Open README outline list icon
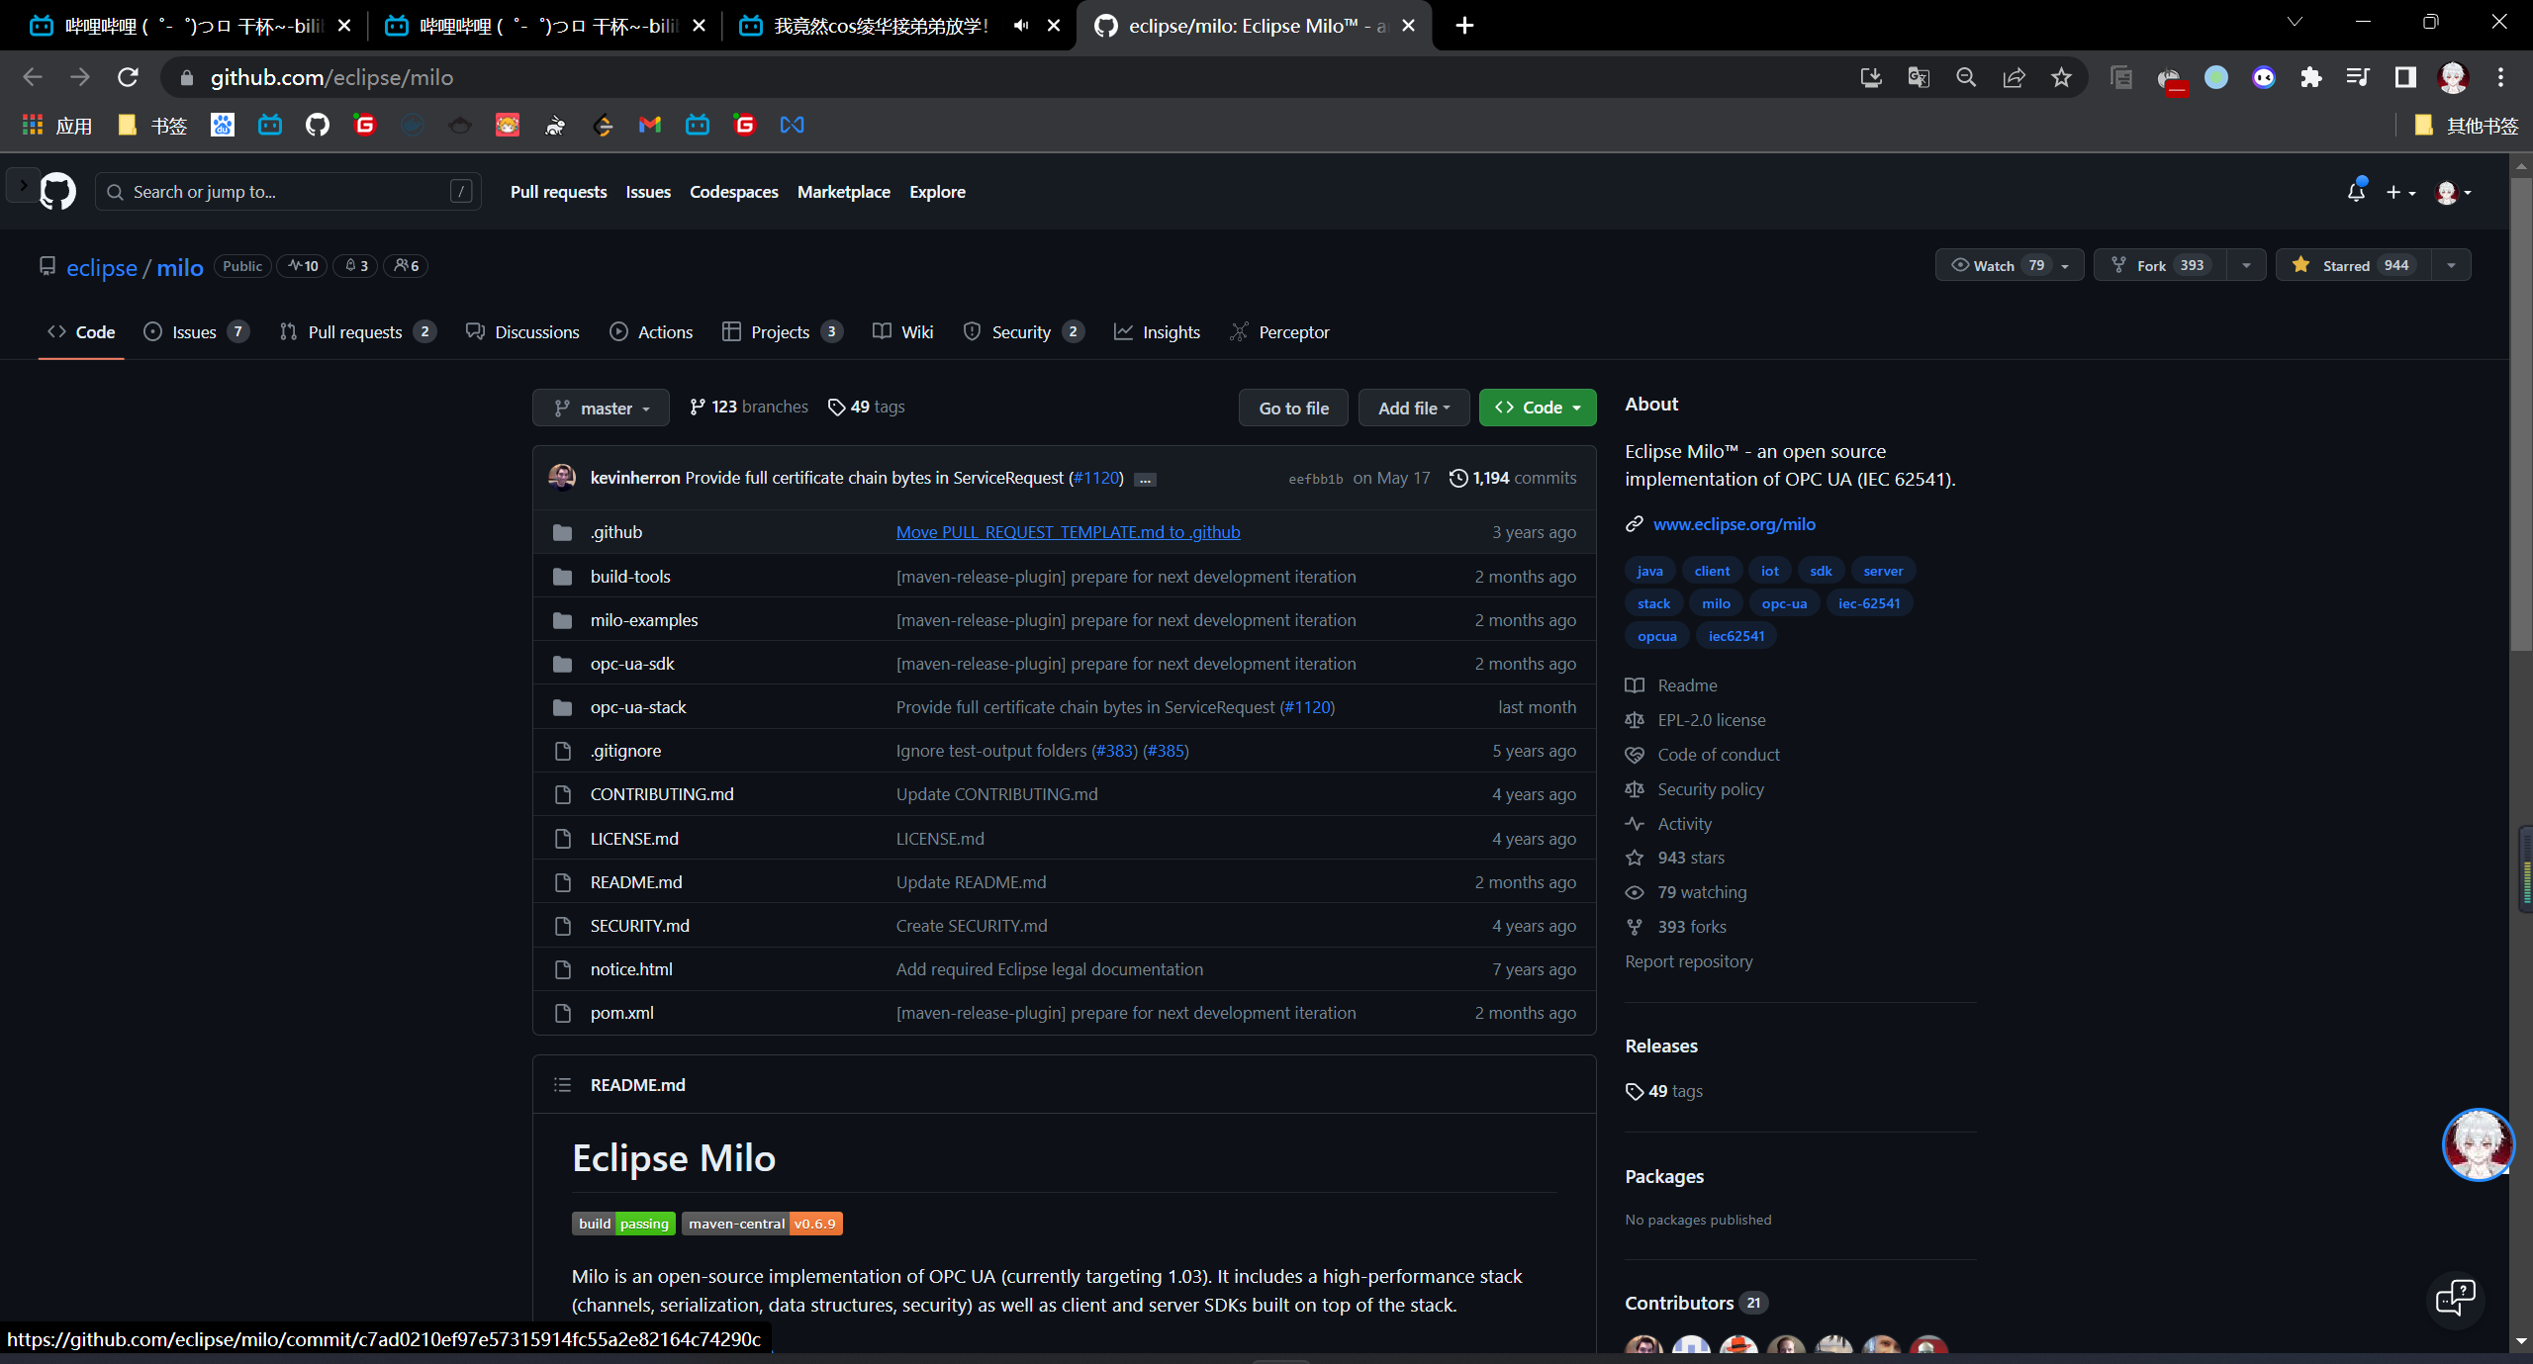This screenshot has height=1364, width=2533. tap(562, 1085)
